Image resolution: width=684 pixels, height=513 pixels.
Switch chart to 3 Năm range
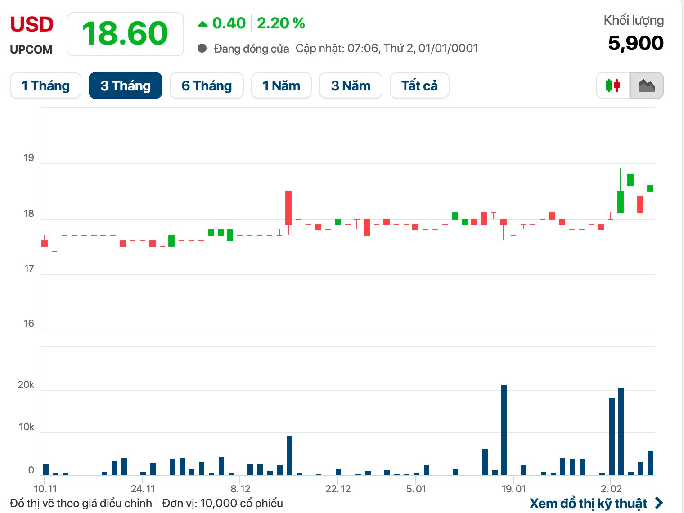[x=351, y=85]
